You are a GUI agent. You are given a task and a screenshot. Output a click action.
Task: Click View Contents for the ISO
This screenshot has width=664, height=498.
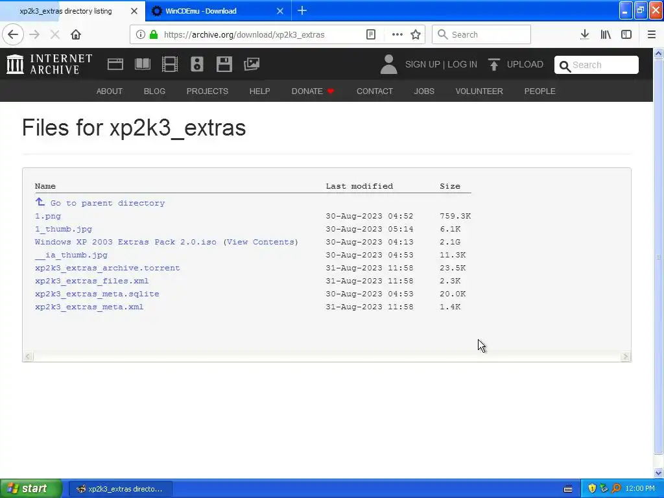click(261, 242)
